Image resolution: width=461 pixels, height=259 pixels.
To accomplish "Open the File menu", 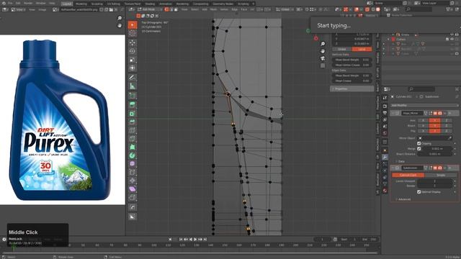I will click(x=10, y=3).
